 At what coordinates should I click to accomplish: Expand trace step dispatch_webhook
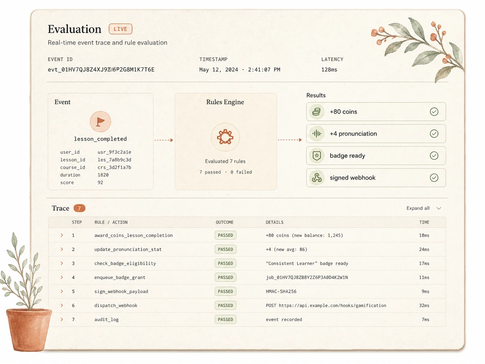[62, 305]
